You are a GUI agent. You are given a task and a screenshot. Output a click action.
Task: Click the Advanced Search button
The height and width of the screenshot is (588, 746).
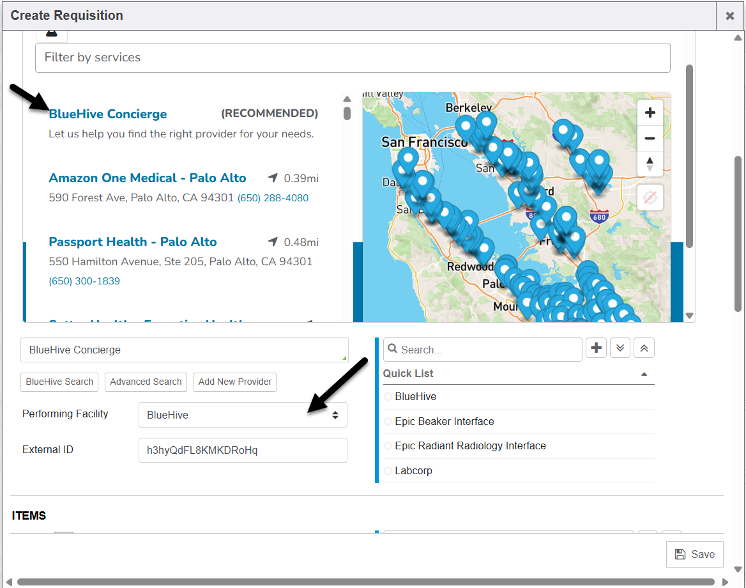(x=146, y=382)
